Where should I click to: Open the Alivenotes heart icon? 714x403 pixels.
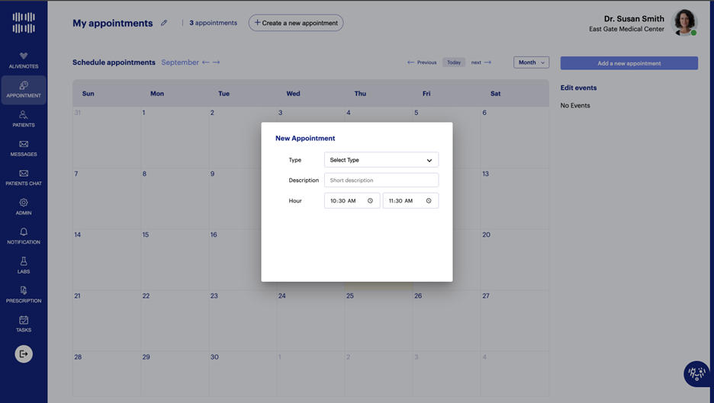(24, 56)
